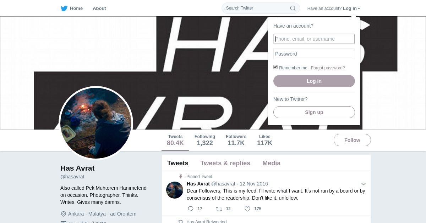Image resolution: width=426 pixels, height=223 pixels.
Task: Click the Log in button
Action: click(x=314, y=81)
